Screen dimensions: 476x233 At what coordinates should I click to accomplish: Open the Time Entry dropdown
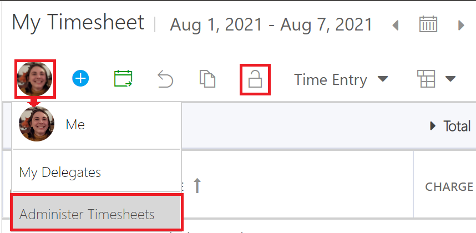click(341, 79)
